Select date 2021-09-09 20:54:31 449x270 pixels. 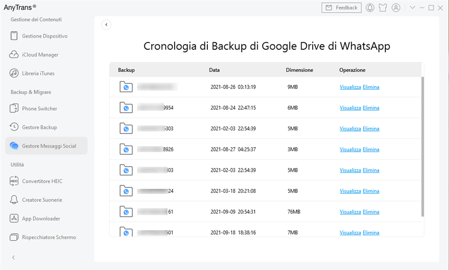click(x=233, y=212)
